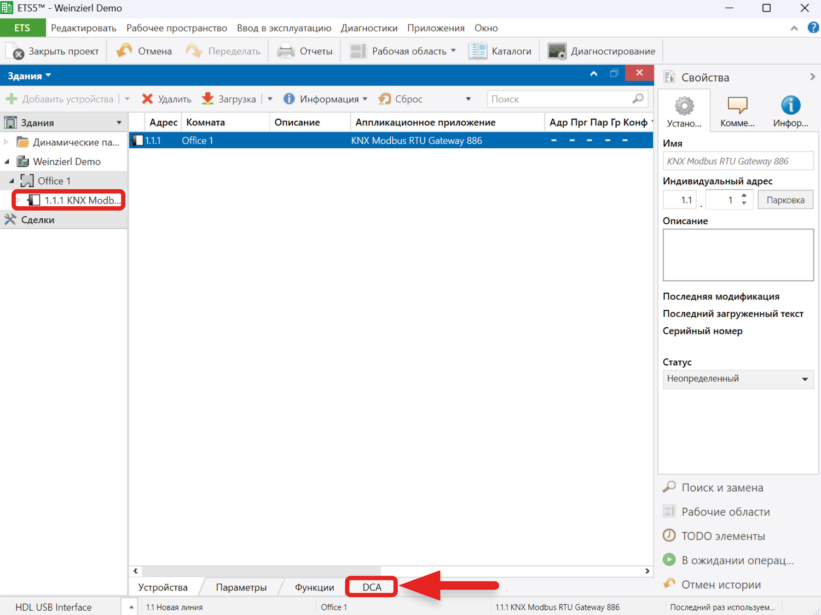Switch to the DCA tab
The image size is (821, 615).
[x=372, y=587]
